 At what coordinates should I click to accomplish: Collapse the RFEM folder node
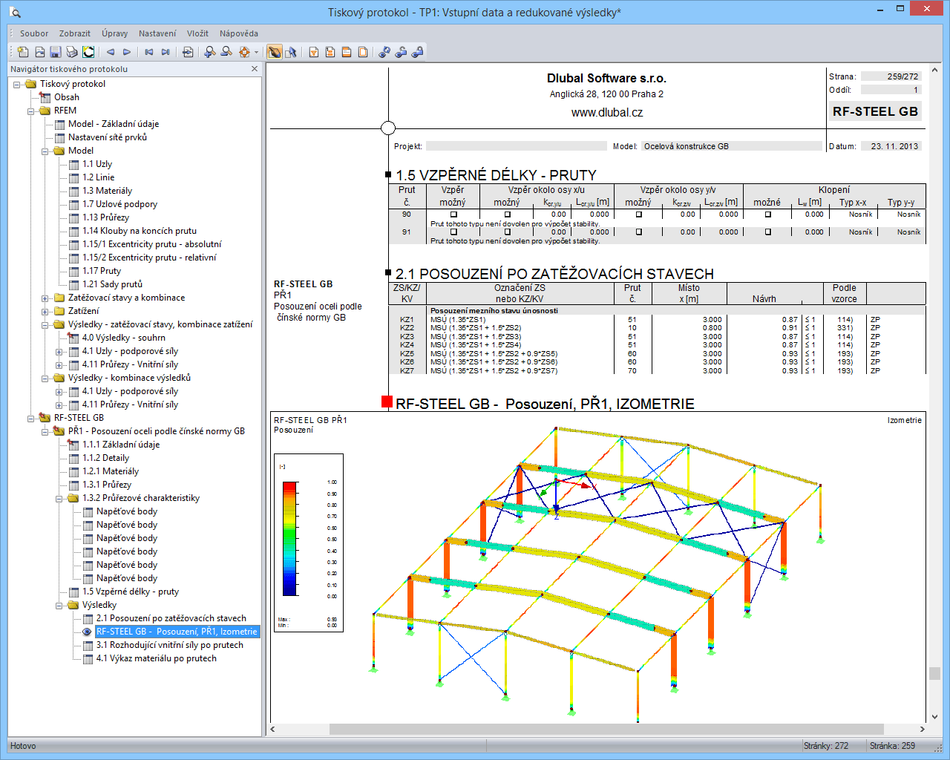[31, 111]
